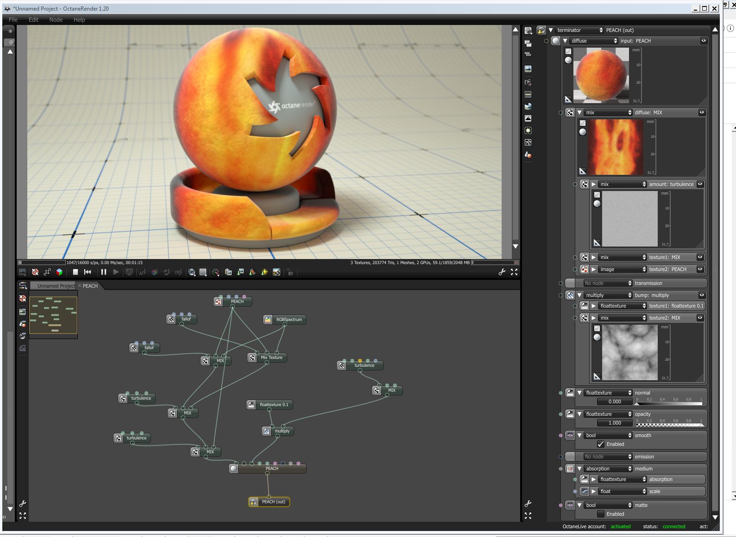Open render viewport wrench settings

pyautogui.click(x=502, y=272)
